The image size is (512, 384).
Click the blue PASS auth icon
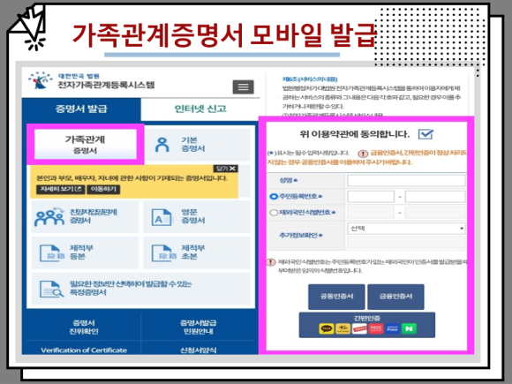pos(393,328)
